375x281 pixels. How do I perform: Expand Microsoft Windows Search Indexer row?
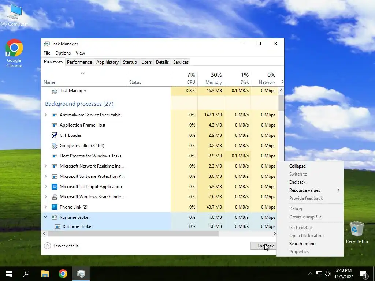(46, 197)
